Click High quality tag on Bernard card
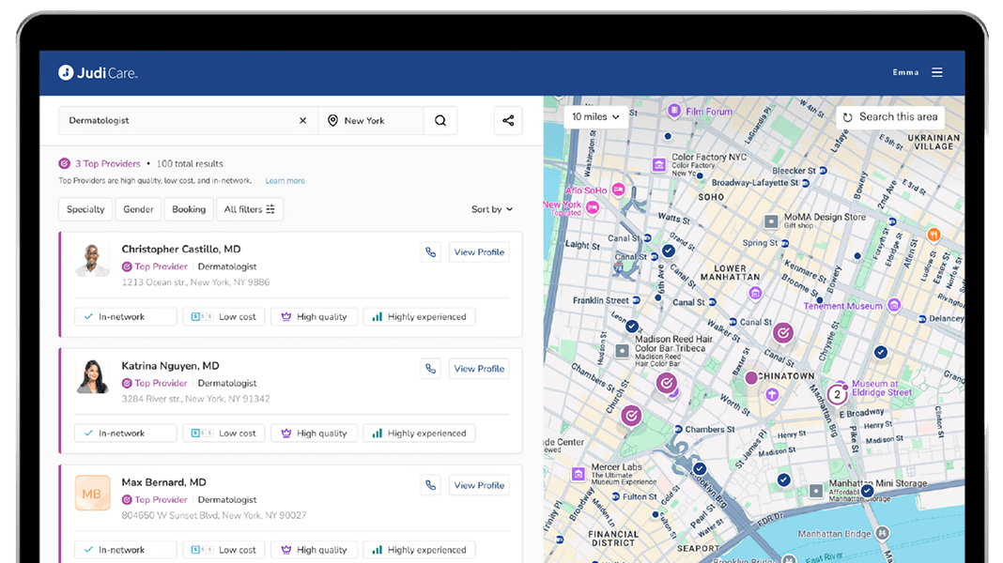The height and width of the screenshot is (563, 1003). click(x=314, y=550)
